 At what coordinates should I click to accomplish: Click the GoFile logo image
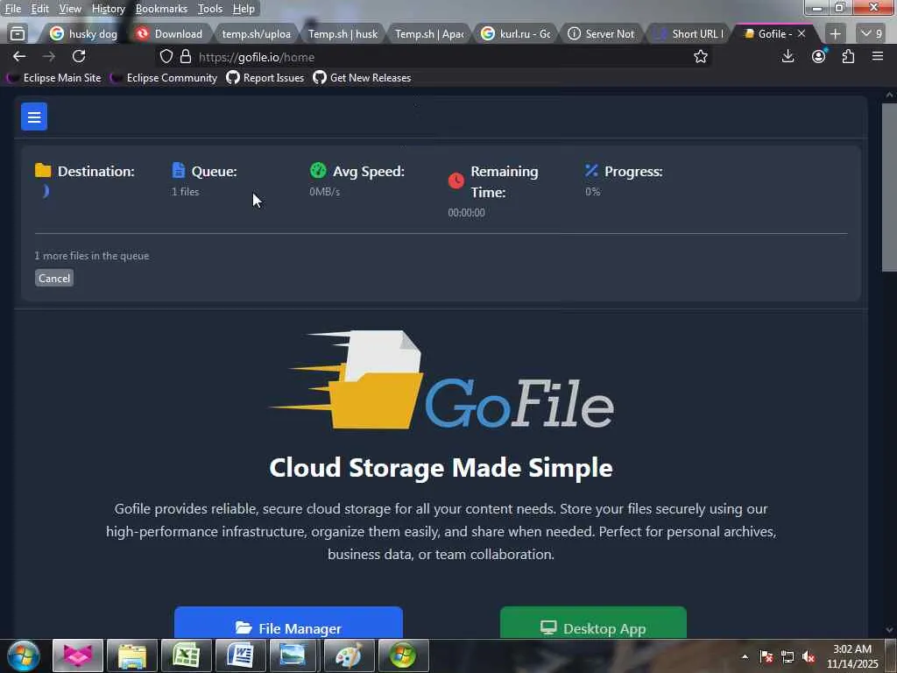point(441,379)
